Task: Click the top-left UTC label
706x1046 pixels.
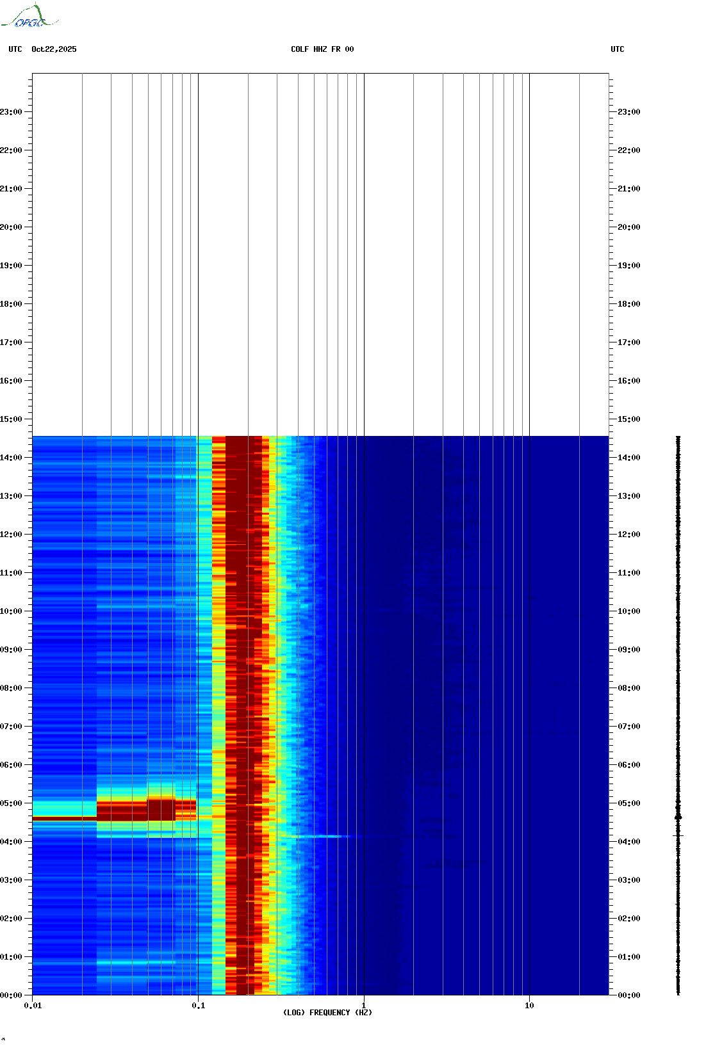Action: pos(15,49)
